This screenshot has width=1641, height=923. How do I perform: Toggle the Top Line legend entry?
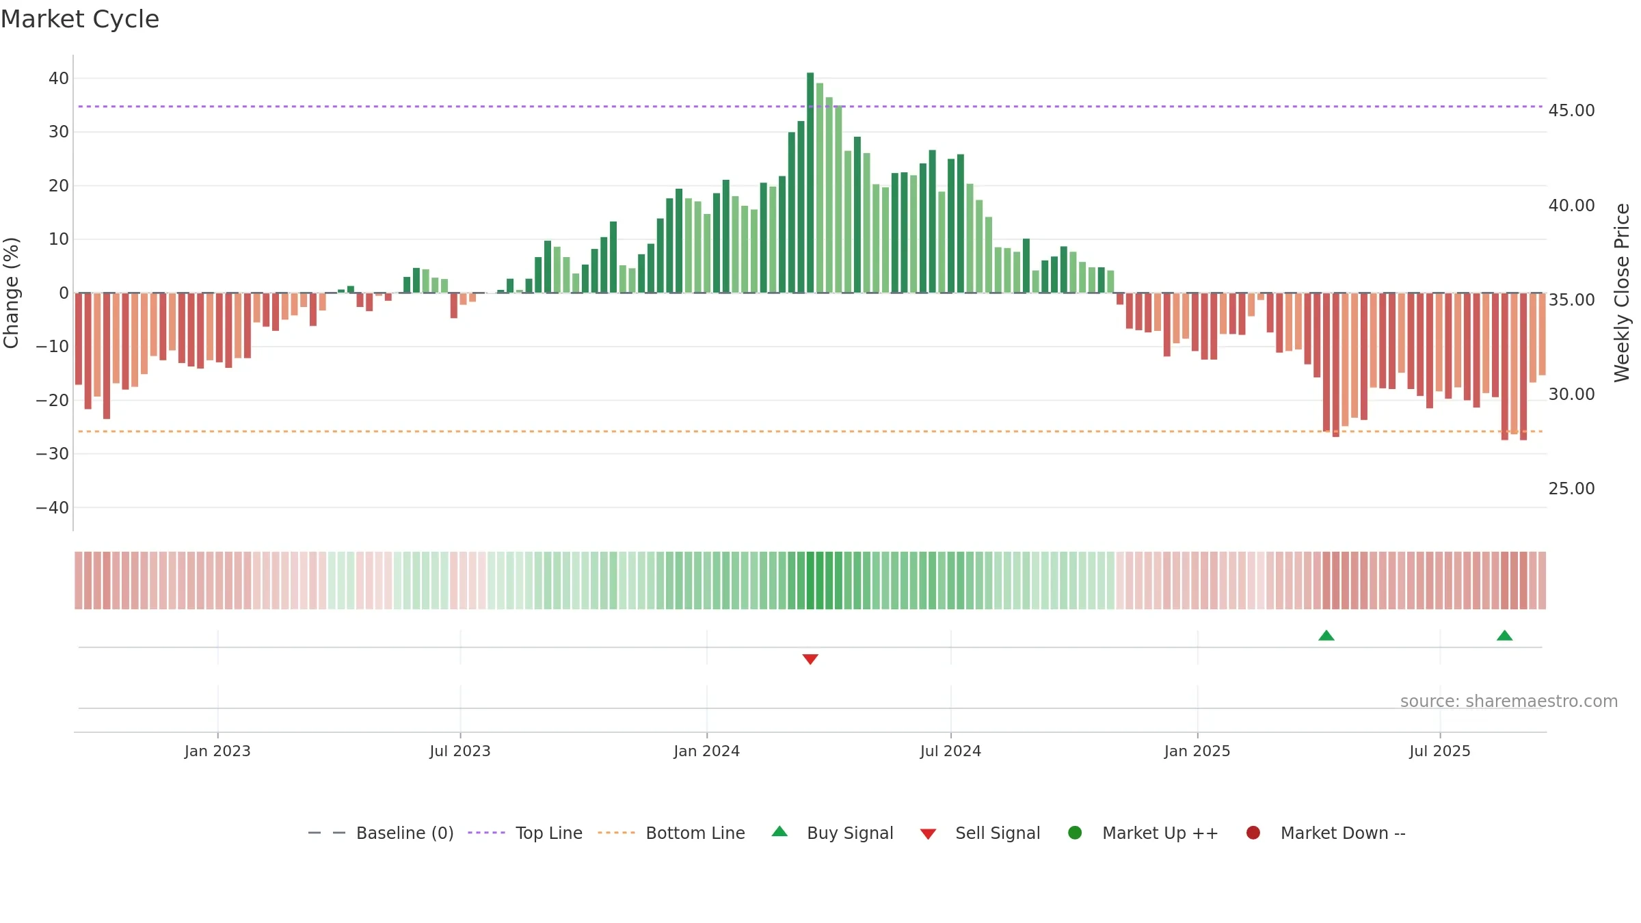coord(525,833)
